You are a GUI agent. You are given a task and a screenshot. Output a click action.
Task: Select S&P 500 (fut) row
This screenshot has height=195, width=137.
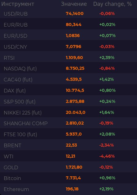click(69, 102)
